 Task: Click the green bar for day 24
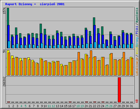[102, 31]
